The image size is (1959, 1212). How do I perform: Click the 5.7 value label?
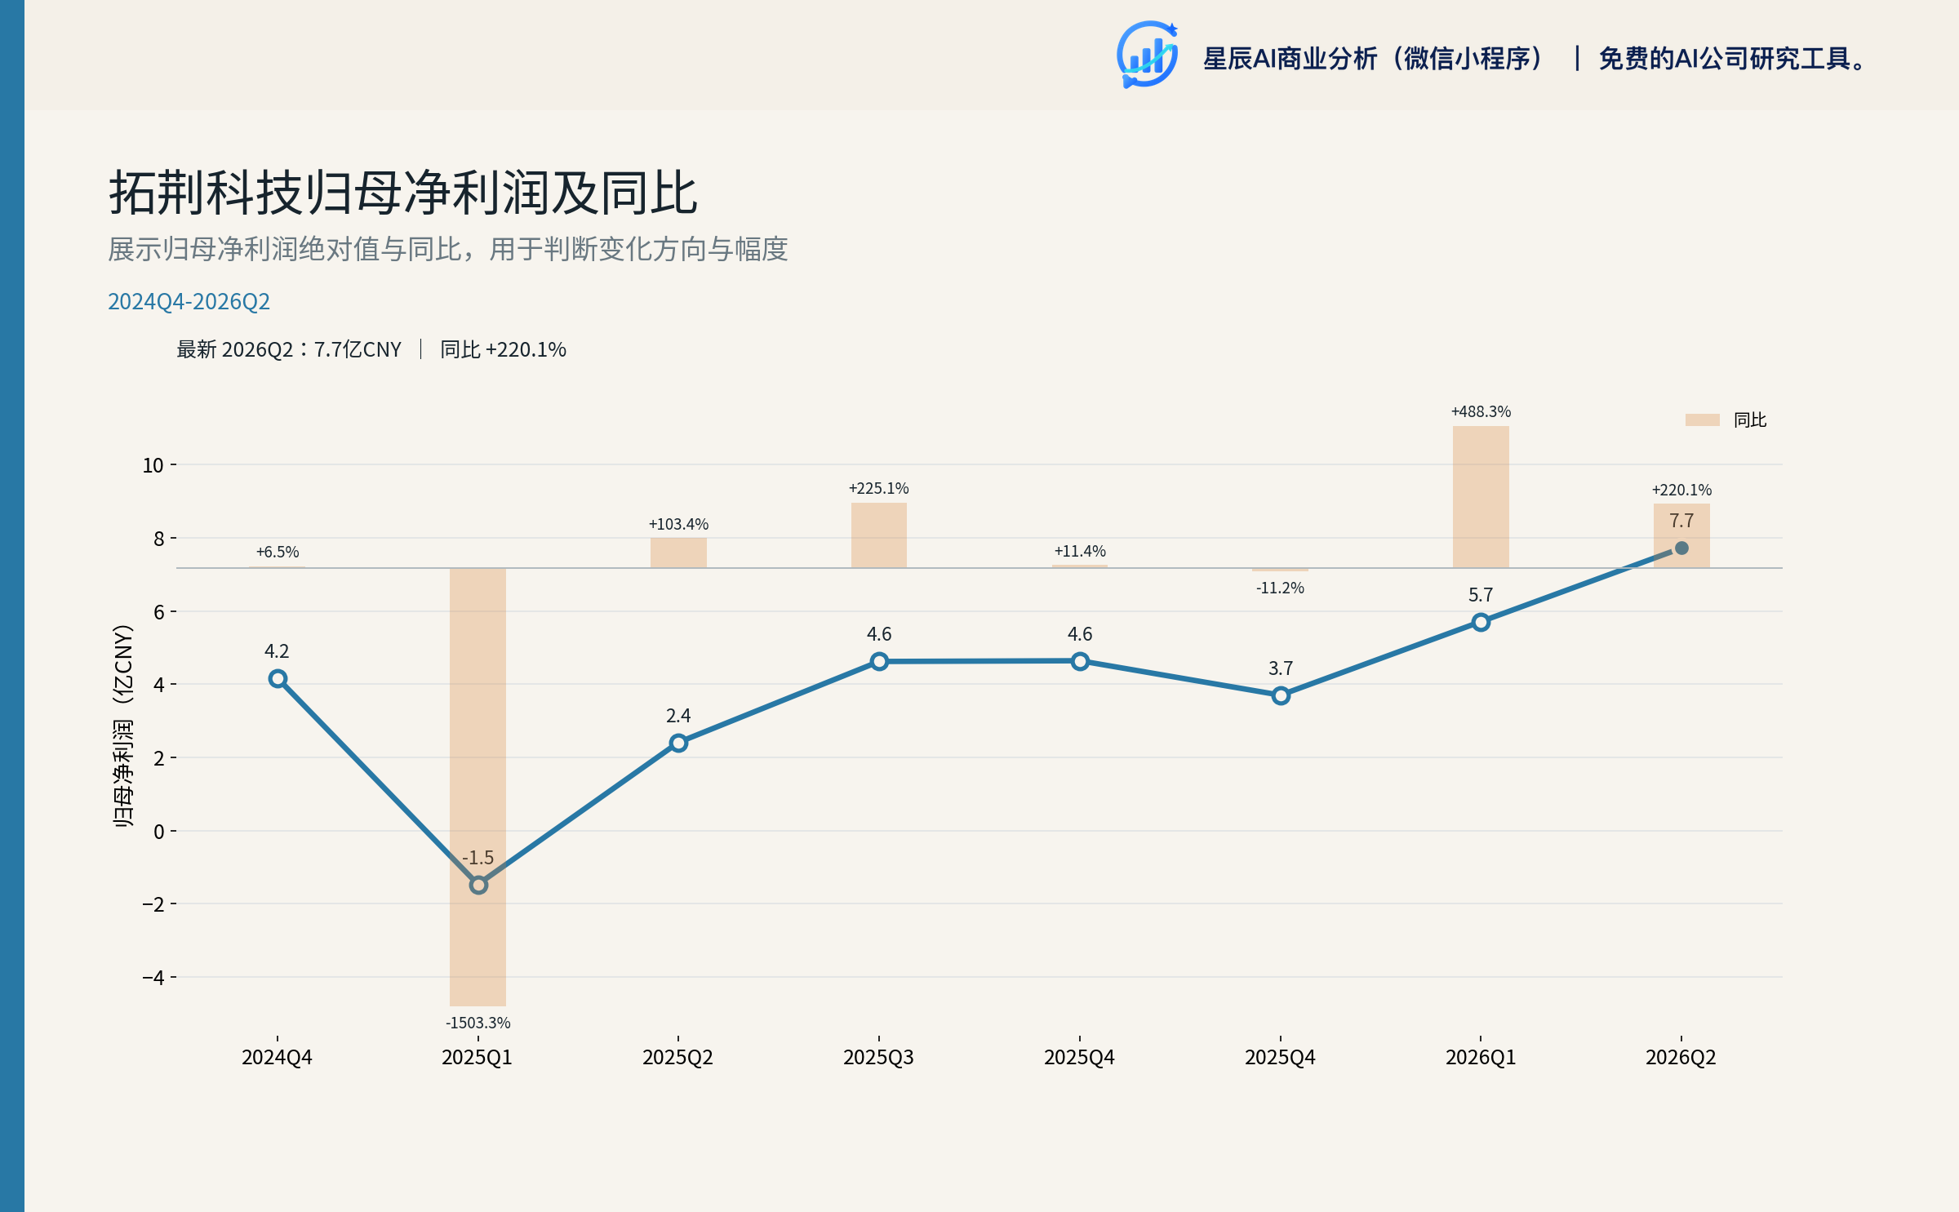[1481, 595]
